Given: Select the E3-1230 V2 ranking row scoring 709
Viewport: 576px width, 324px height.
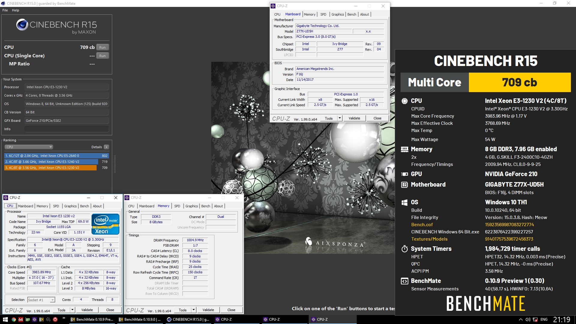Looking at the screenshot, I should [56, 168].
